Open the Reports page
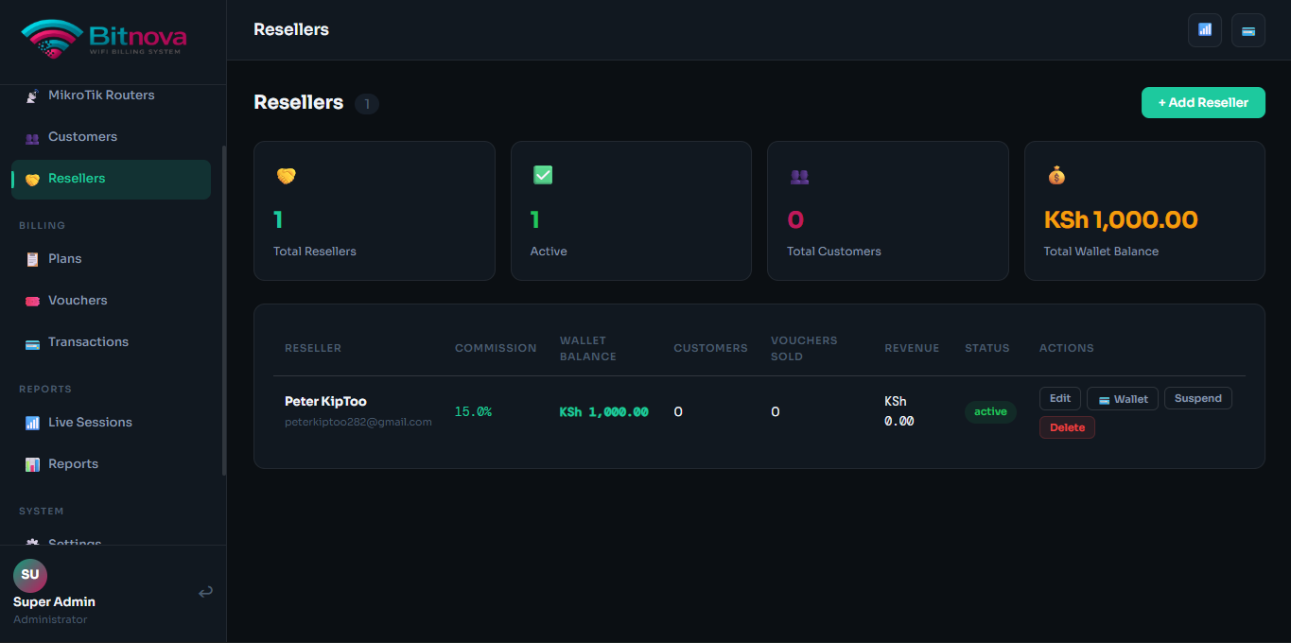The height and width of the screenshot is (643, 1291). point(111,464)
